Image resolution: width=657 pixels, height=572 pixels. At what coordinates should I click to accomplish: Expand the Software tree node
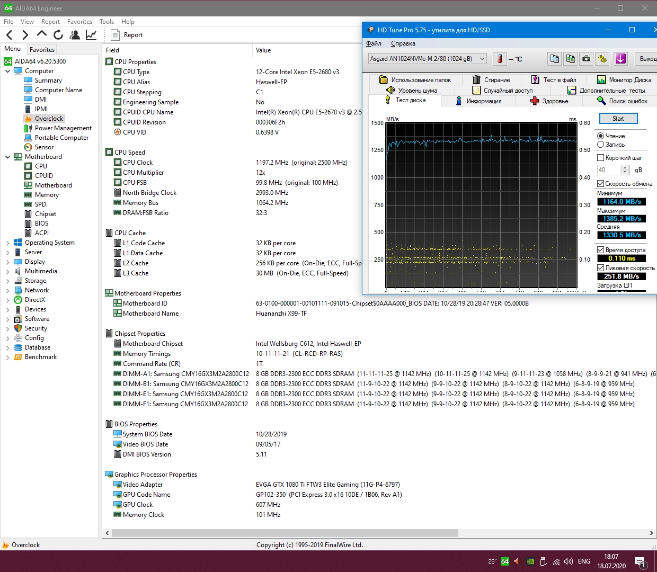pyautogui.click(x=7, y=319)
